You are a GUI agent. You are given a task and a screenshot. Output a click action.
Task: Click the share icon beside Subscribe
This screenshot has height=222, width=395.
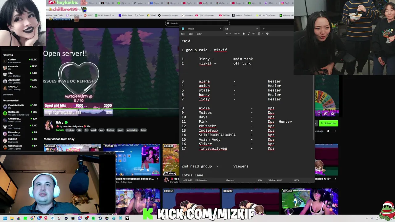328,131
